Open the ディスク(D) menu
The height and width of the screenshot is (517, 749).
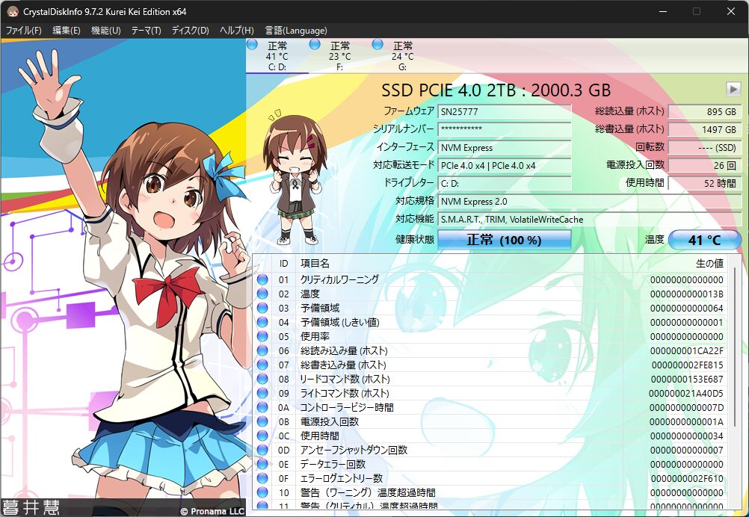[x=190, y=31]
